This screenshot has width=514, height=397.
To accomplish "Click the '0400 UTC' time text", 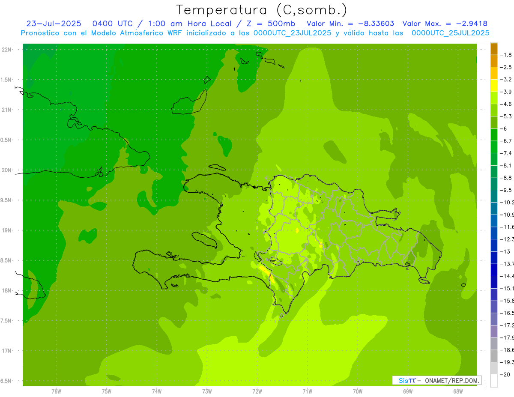I will (x=112, y=24).
